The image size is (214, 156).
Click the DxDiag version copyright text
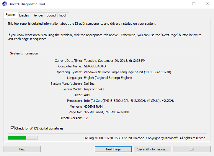coord(145,138)
